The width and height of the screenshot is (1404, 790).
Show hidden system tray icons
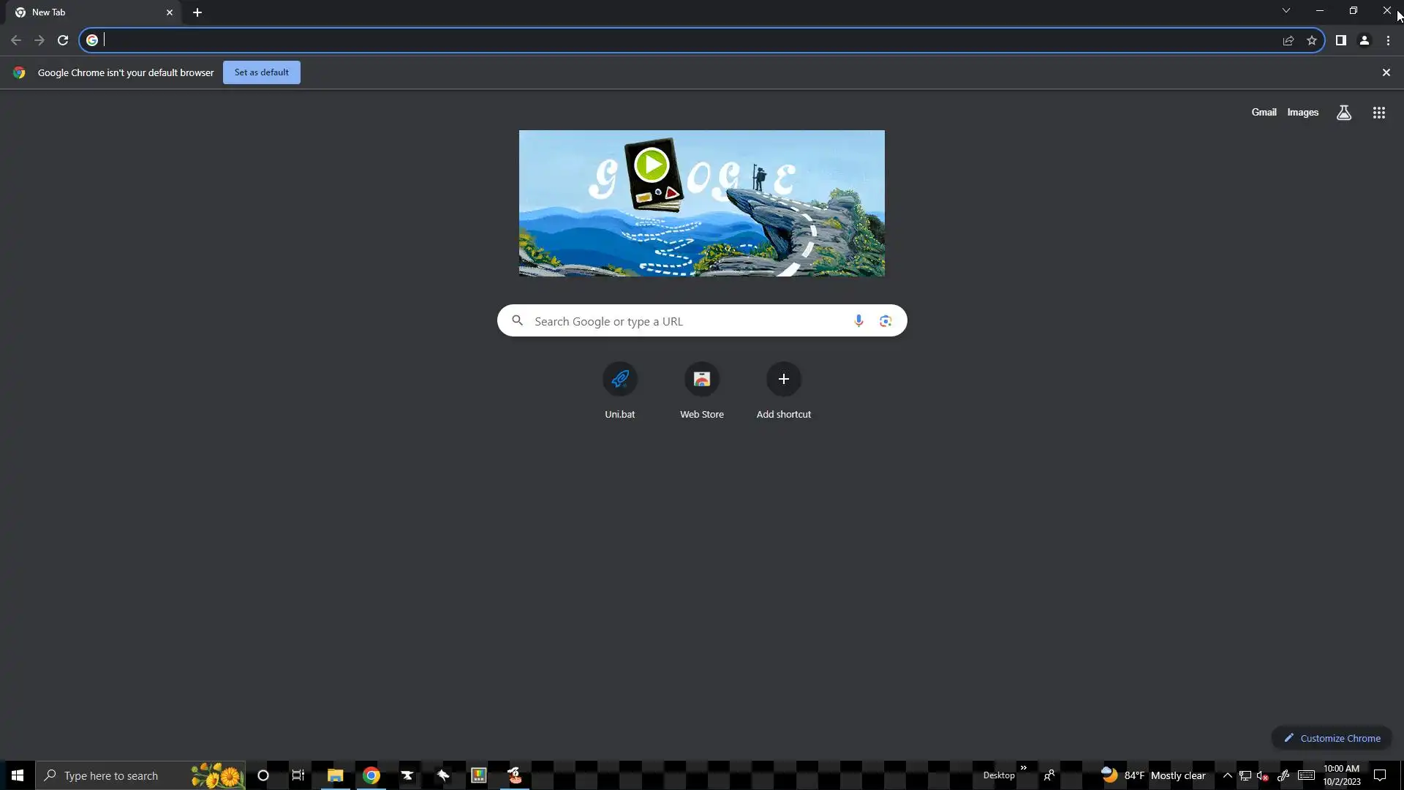tap(1227, 775)
